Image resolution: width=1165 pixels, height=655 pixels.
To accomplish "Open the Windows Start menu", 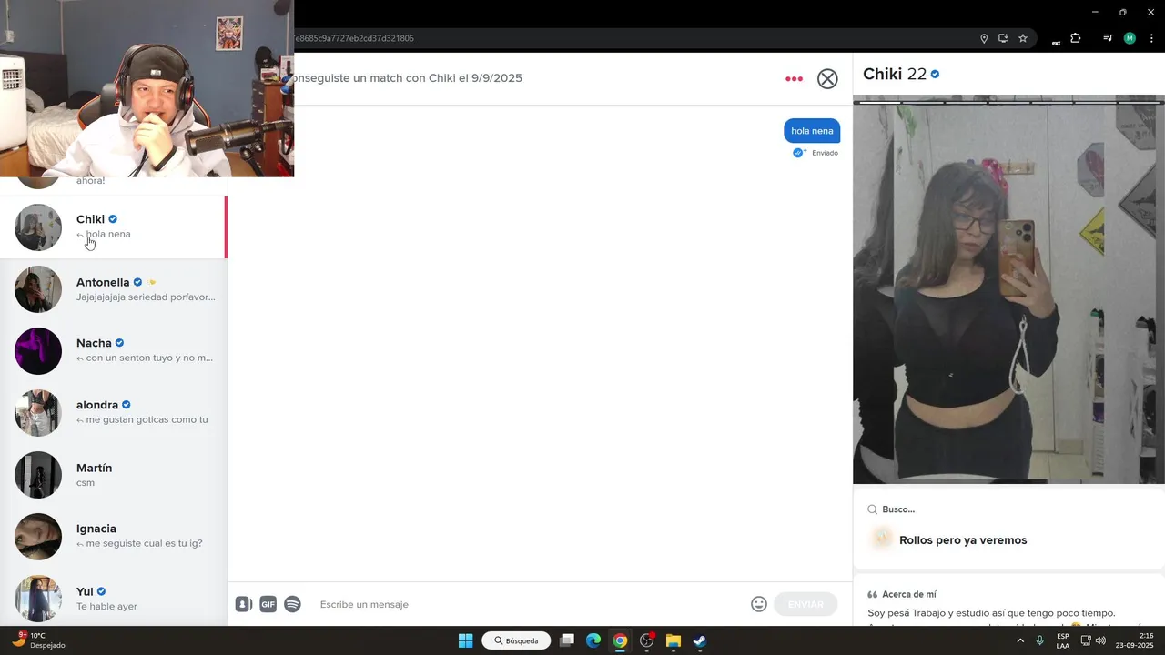I will tap(465, 640).
